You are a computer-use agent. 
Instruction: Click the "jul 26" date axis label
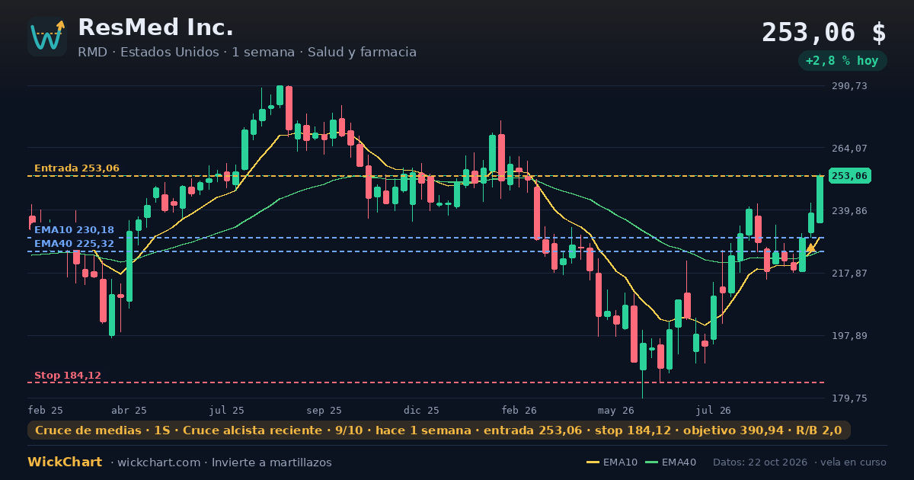coord(714,410)
